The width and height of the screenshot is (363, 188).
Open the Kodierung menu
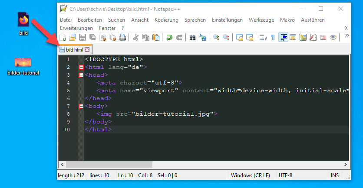[166, 20]
